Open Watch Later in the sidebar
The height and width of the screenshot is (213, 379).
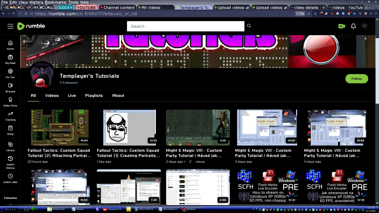point(10,179)
